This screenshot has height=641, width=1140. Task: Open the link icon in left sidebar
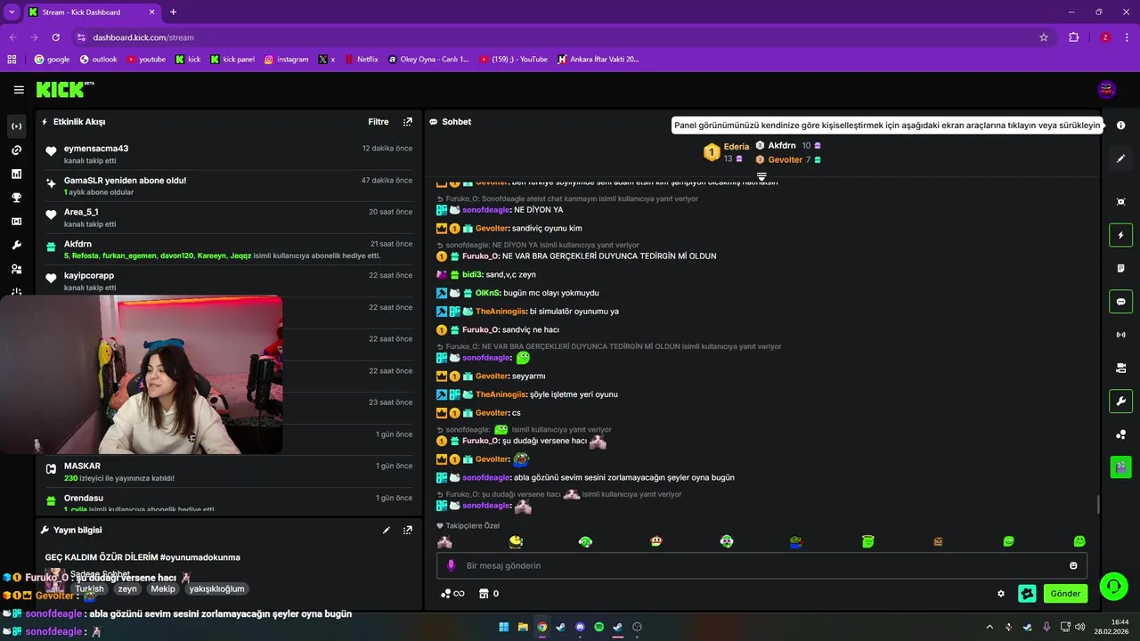point(16,150)
